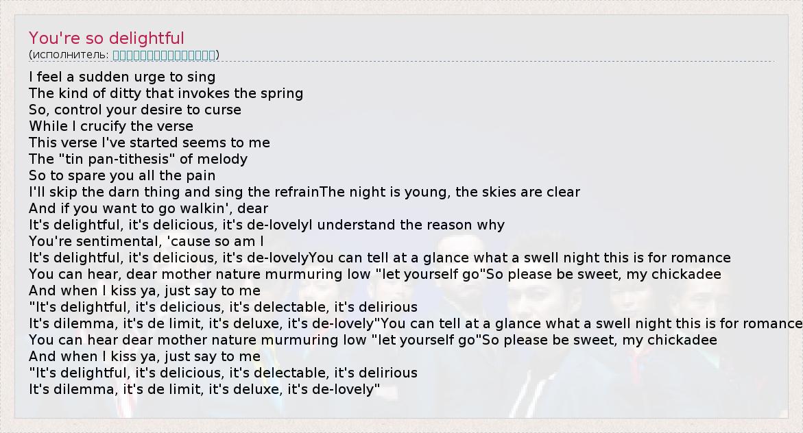Viewport: 803px width, 433px height.
Task: Open the artist link beside исполнитель
Action: pyautogui.click(x=164, y=55)
